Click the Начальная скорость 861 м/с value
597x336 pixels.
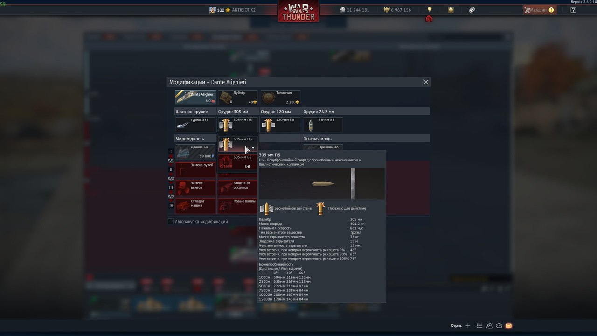pyautogui.click(x=357, y=228)
